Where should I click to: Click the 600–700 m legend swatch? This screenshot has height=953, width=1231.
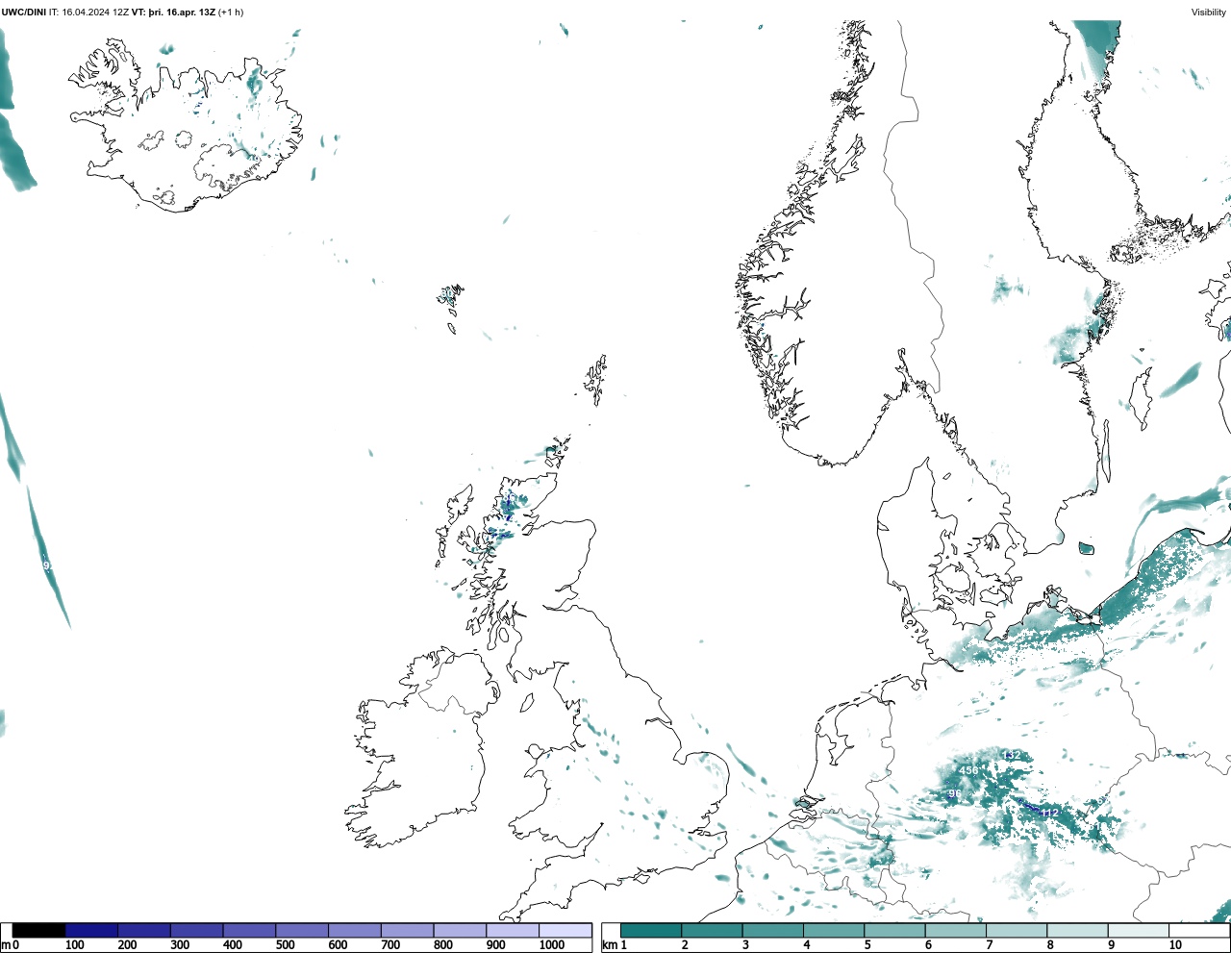(355, 930)
